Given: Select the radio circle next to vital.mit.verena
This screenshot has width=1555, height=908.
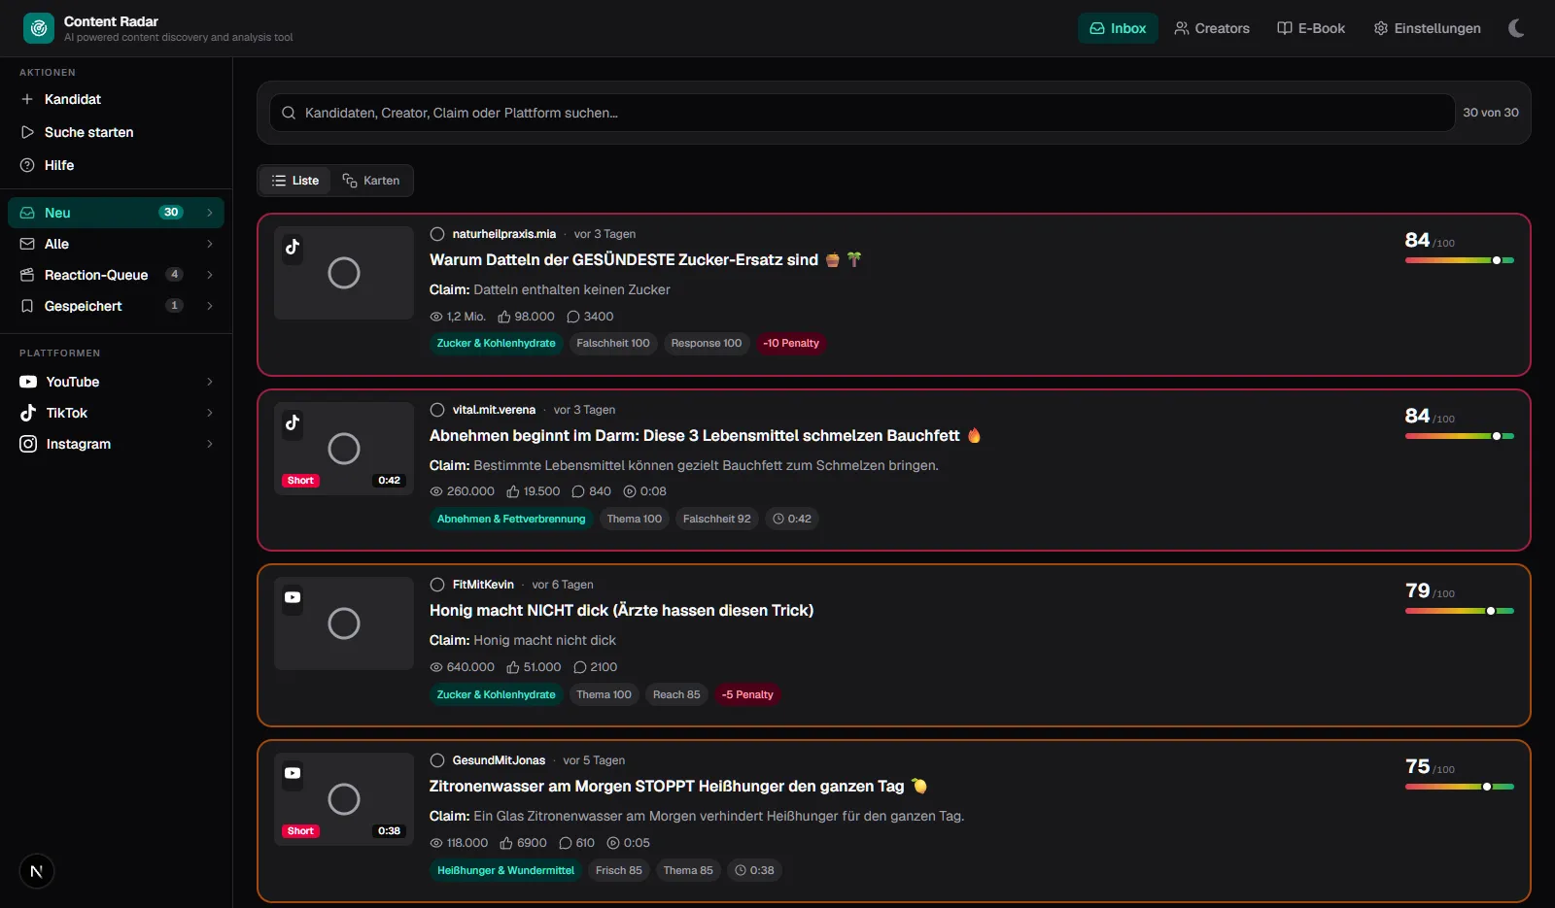Looking at the screenshot, I should tap(437, 410).
